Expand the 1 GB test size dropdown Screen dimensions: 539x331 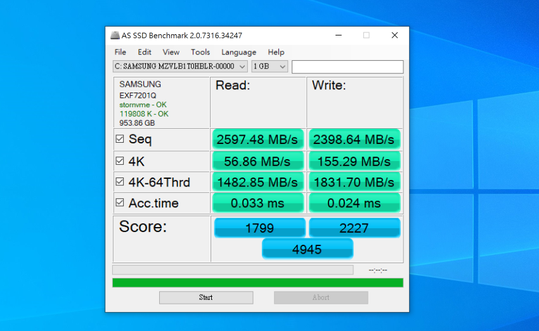pos(269,67)
